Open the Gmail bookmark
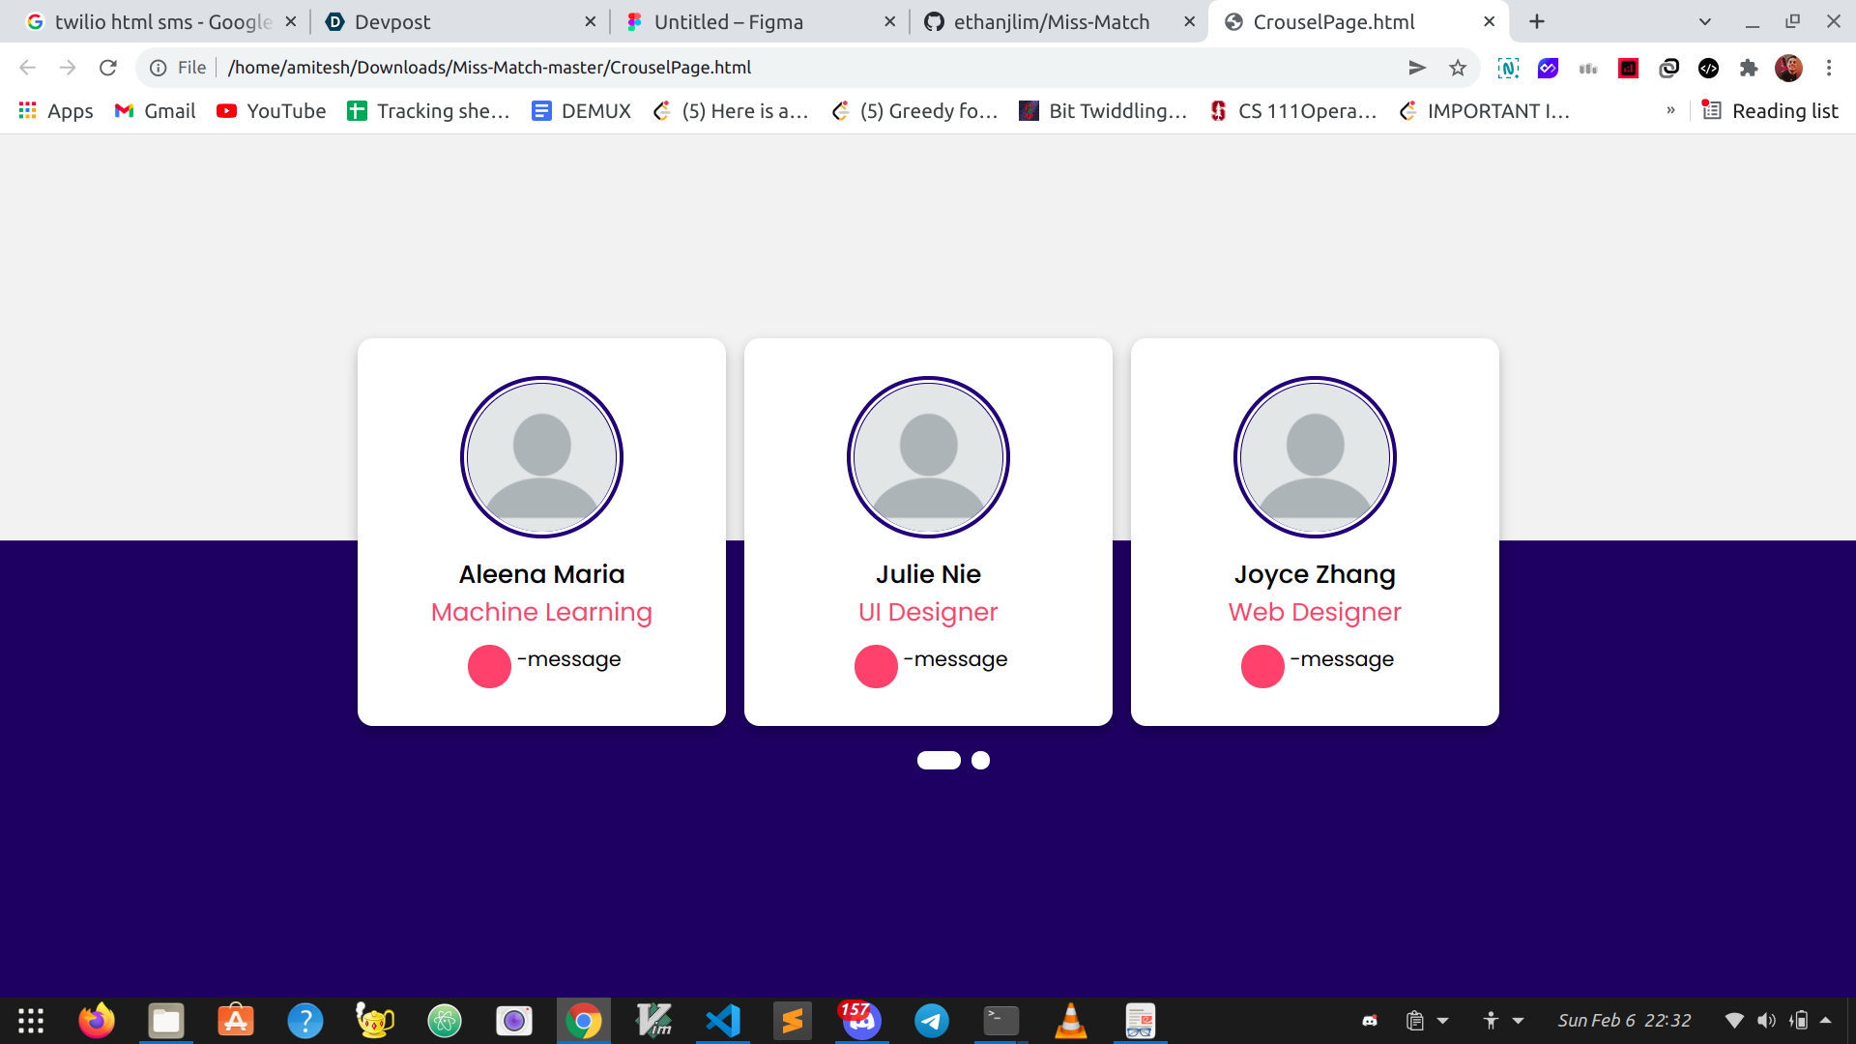The image size is (1856, 1044). tap(155, 111)
